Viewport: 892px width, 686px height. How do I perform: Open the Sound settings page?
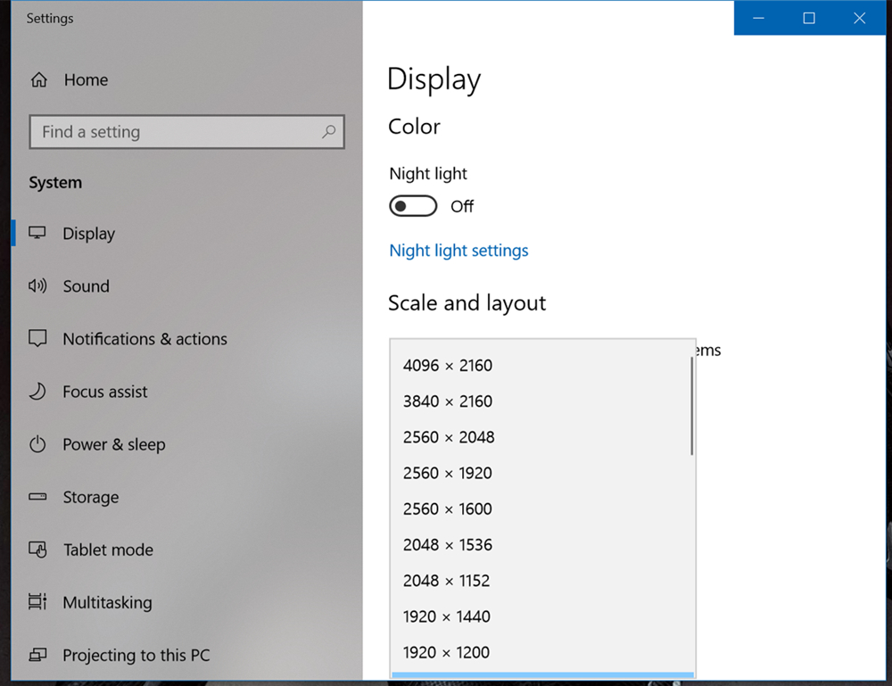pyautogui.click(x=86, y=286)
